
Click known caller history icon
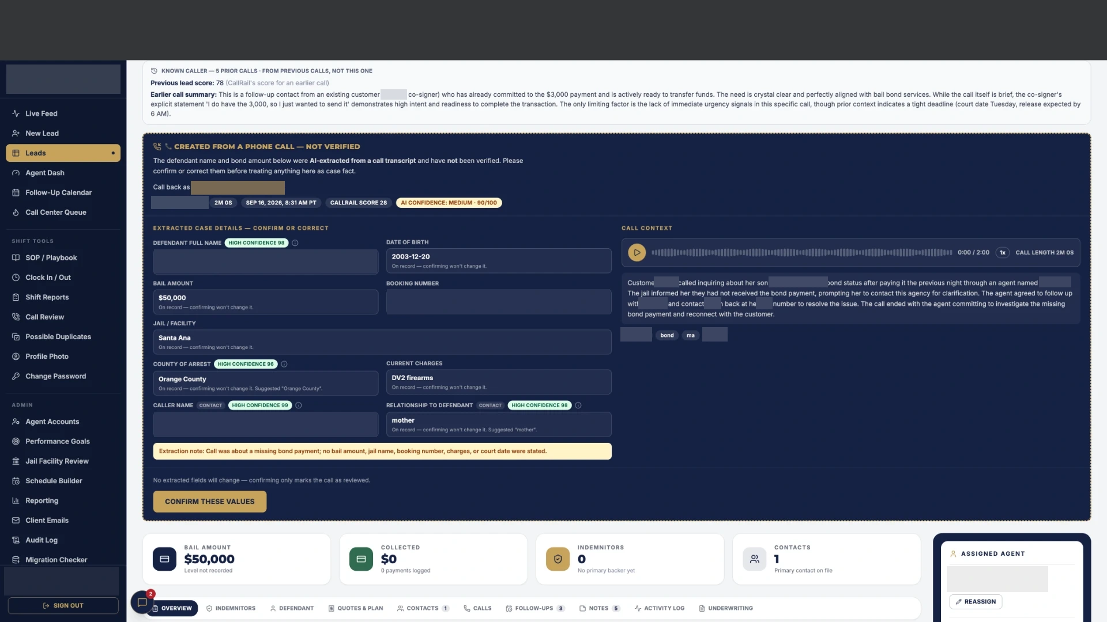(154, 71)
